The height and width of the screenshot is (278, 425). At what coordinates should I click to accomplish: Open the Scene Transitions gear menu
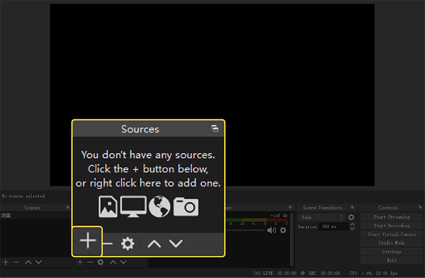351,217
